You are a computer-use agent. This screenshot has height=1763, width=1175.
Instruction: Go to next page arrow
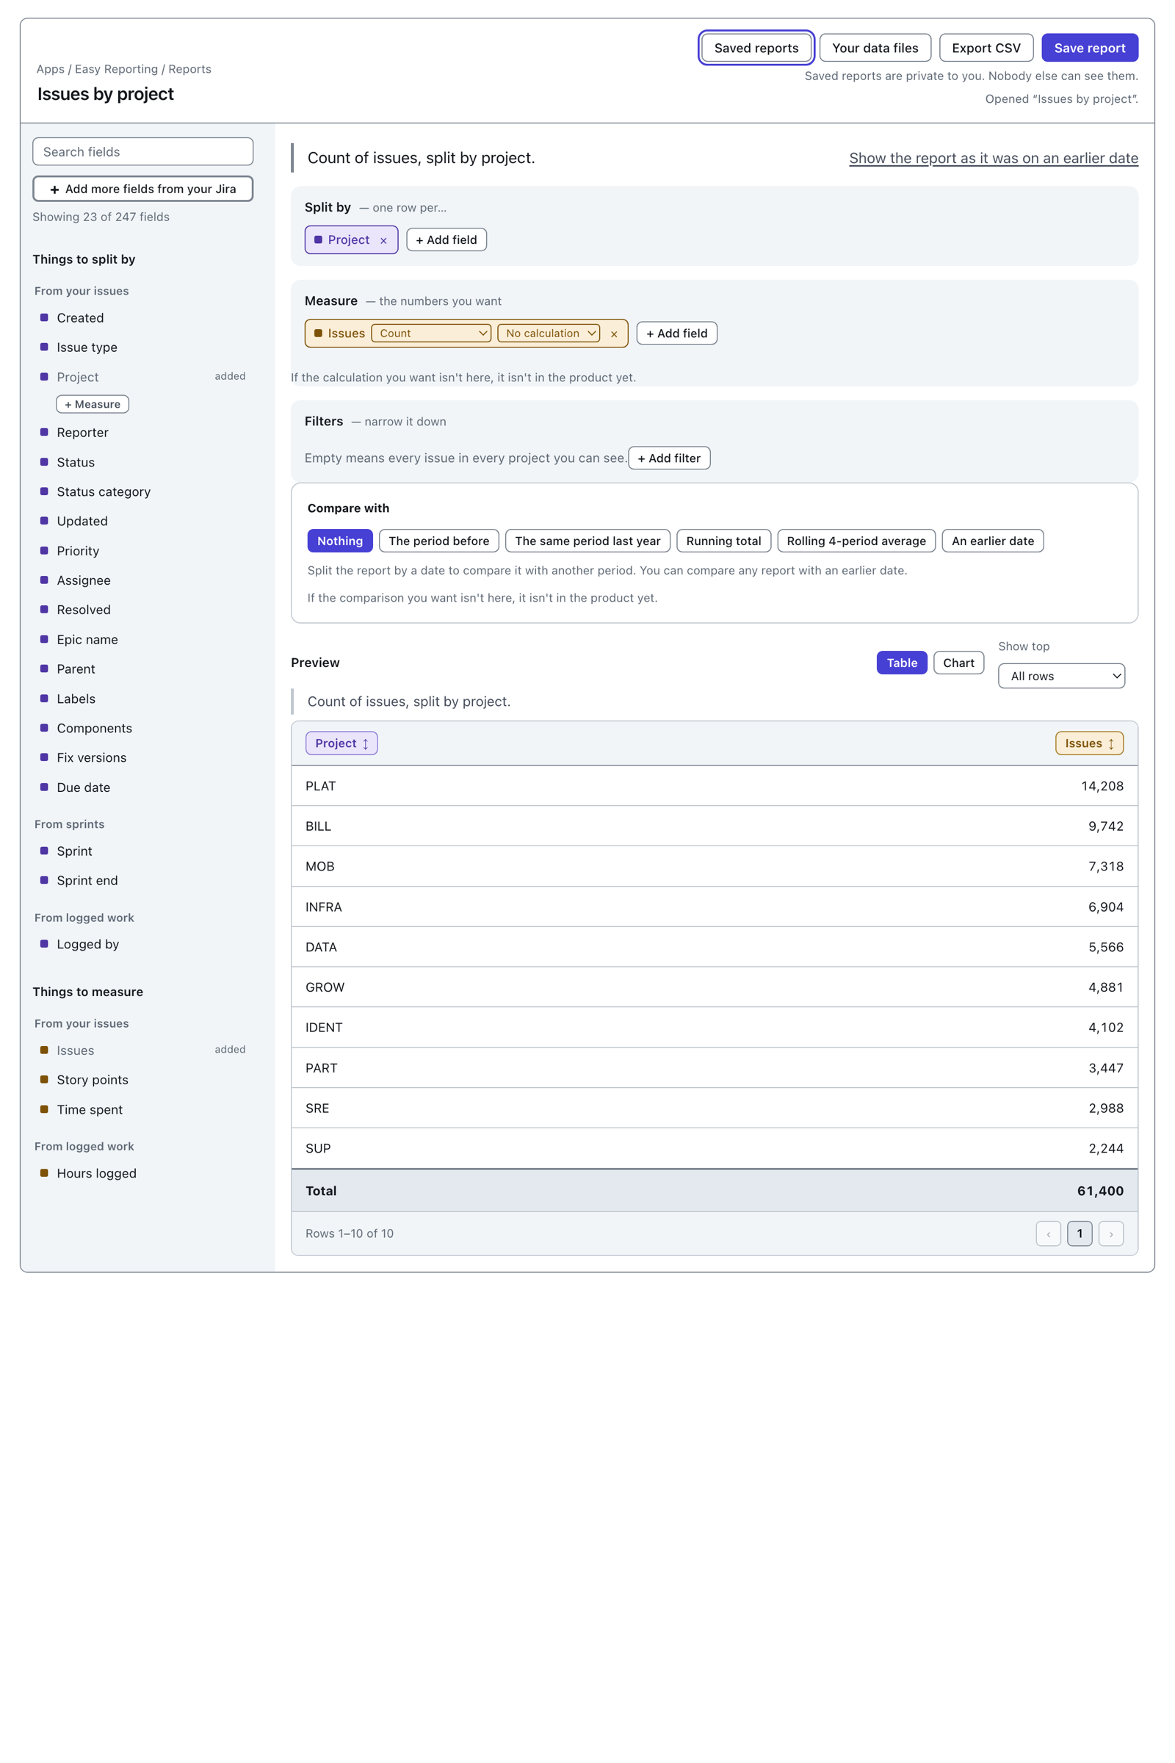1110,1234
